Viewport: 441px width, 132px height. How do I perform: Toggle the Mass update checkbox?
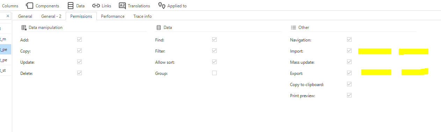click(349, 62)
